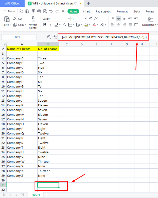
Task: Click the Orientation icon in ribbon
Action: [x=150, y=19]
